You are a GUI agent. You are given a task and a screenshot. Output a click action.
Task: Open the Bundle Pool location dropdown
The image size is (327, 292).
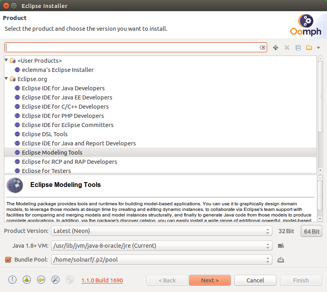tap(162, 260)
